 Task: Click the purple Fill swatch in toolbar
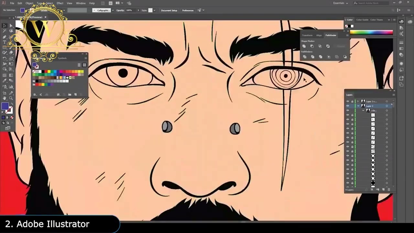click(x=5, y=106)
